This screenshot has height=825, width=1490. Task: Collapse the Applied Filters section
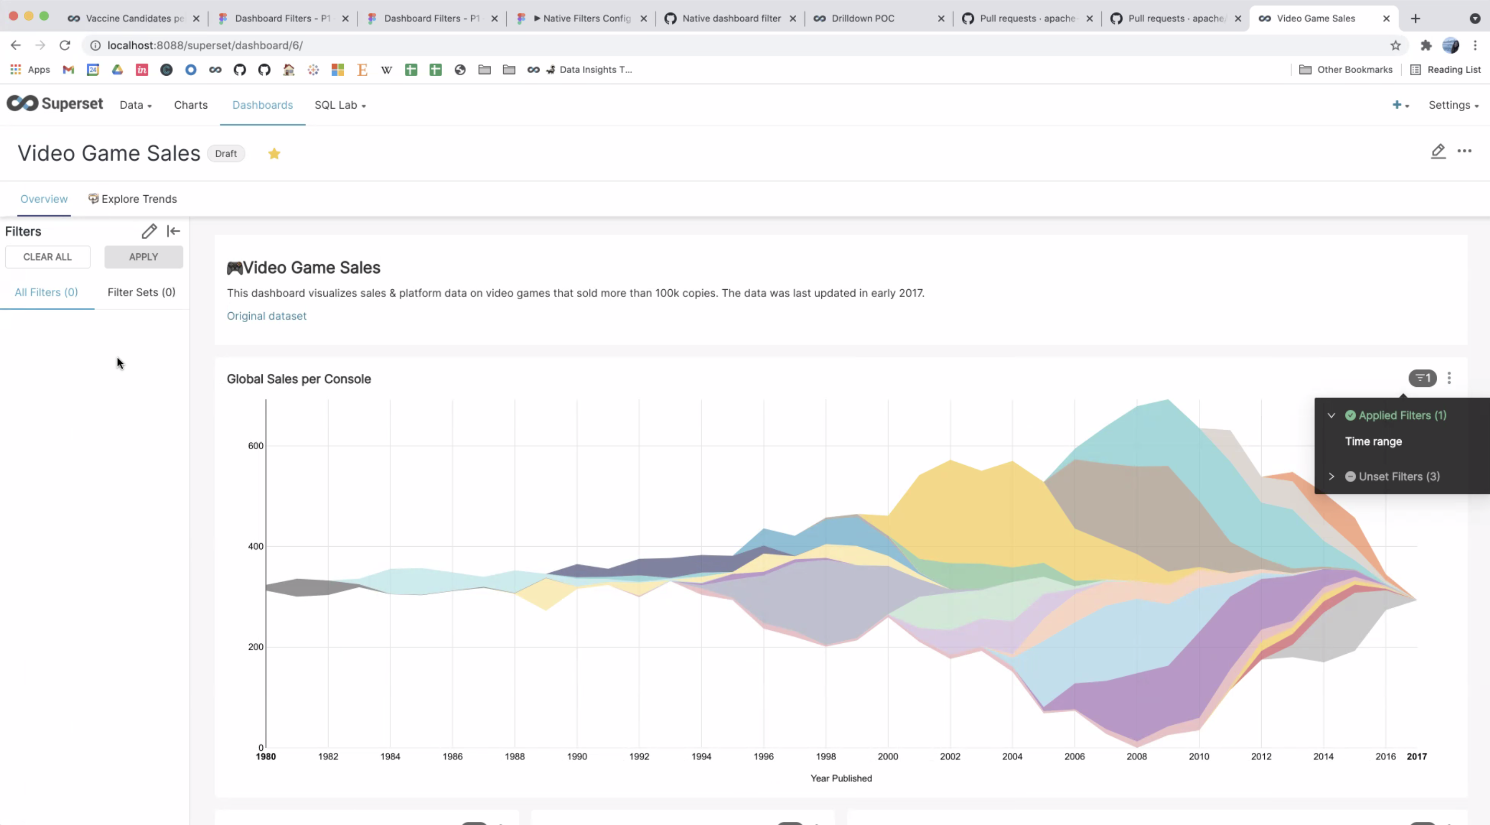(1332, 416)
